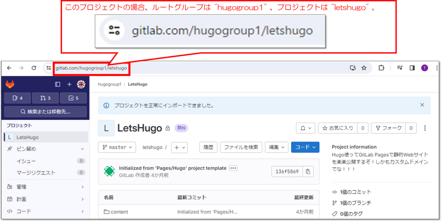The width and height of the screenshot is (442, 222).
Task: Open the Edit dropdown
Action: point(277,147)
